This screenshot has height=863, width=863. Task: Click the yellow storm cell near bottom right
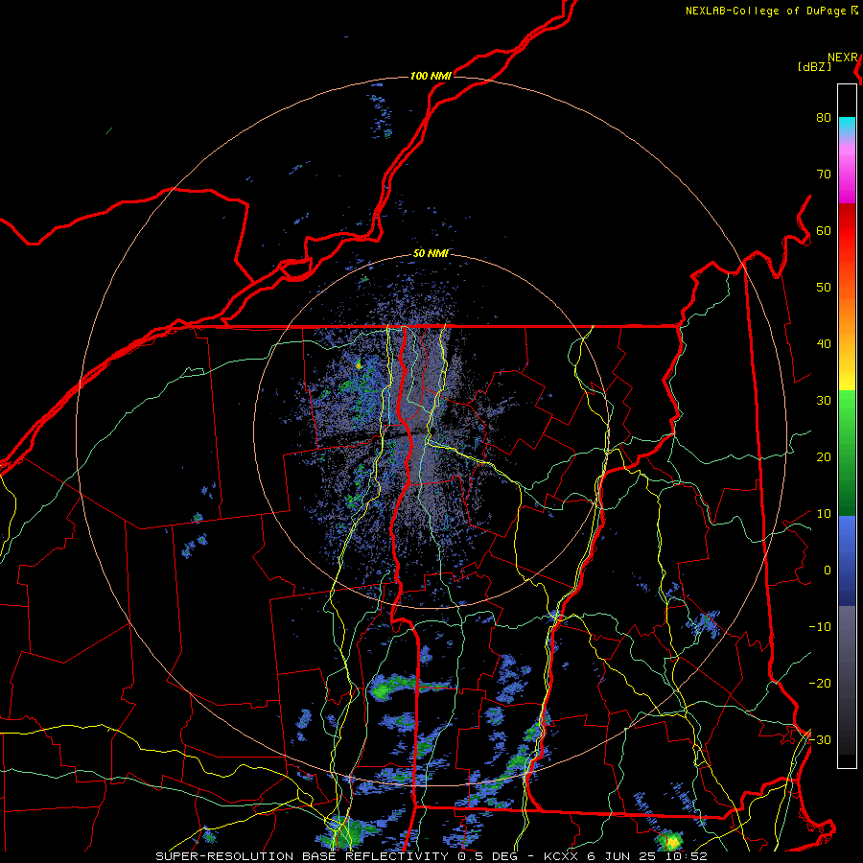tap(671, 842)
